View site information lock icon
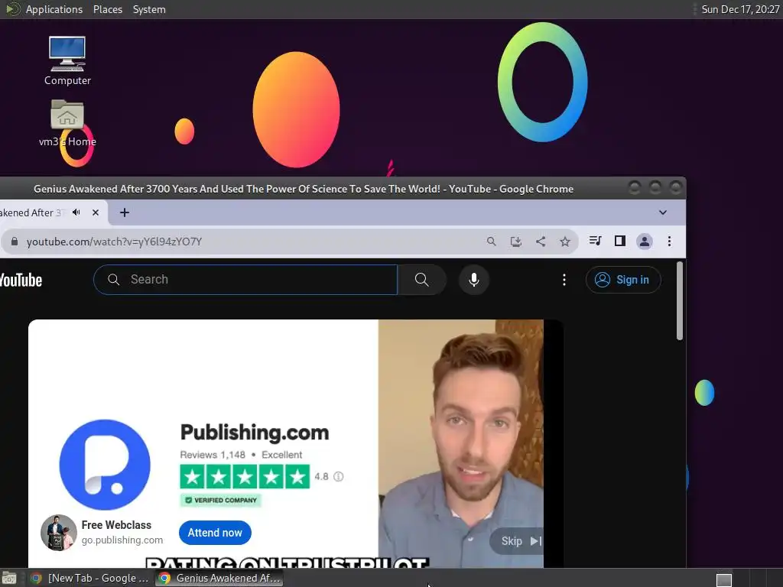 click(15, 242)
